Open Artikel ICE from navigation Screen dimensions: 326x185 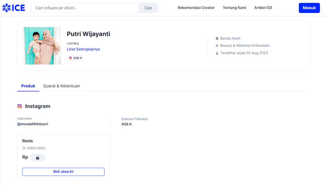point(263,8)
